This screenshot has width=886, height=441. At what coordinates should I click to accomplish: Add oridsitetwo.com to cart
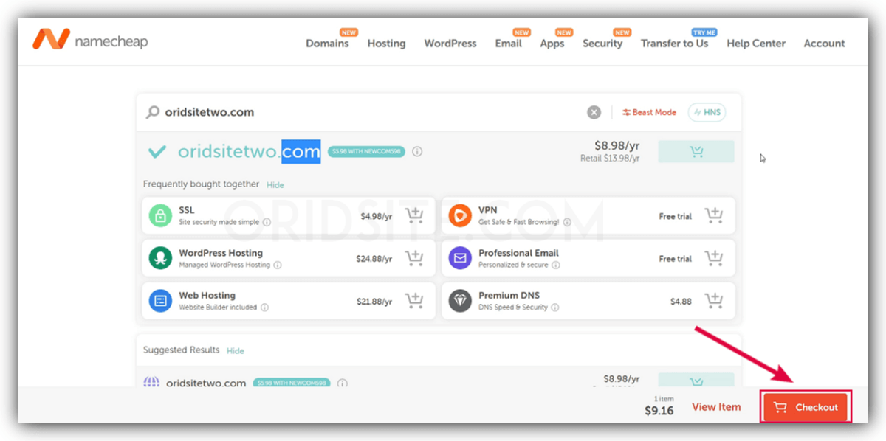(x=696, y=151)
